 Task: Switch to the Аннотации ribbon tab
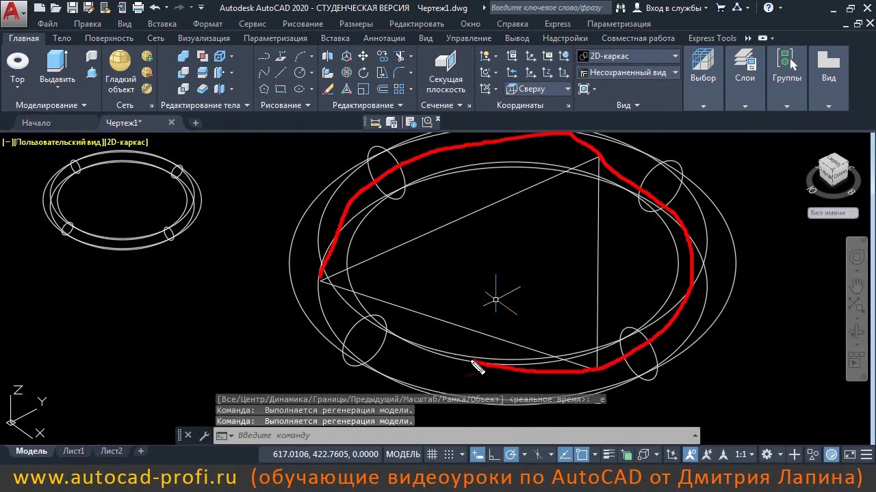384,38
